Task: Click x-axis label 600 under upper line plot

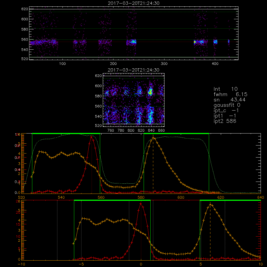Action: pos(181,197)
